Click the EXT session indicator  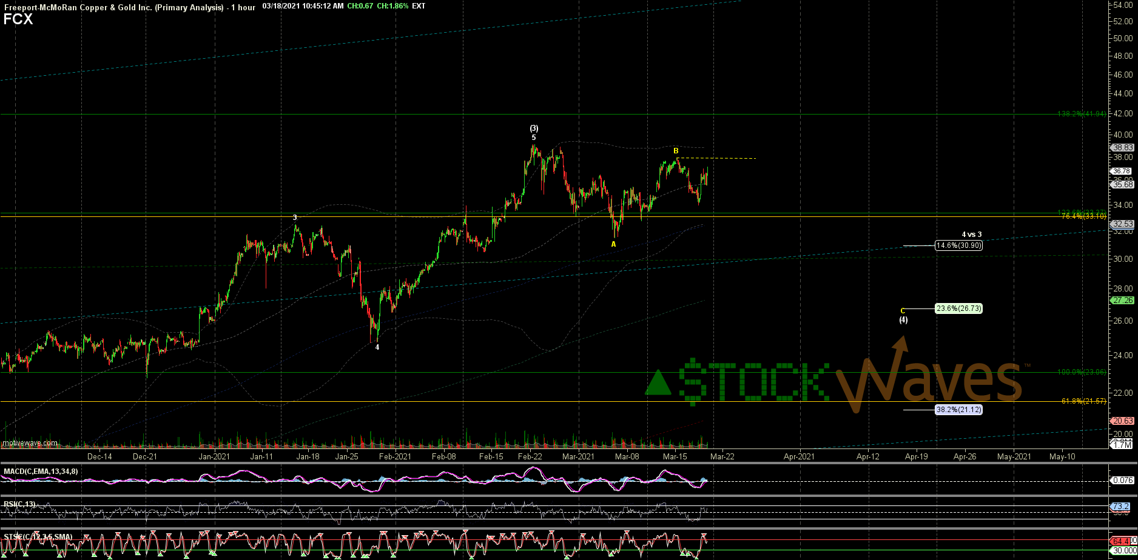pos(419,7)
